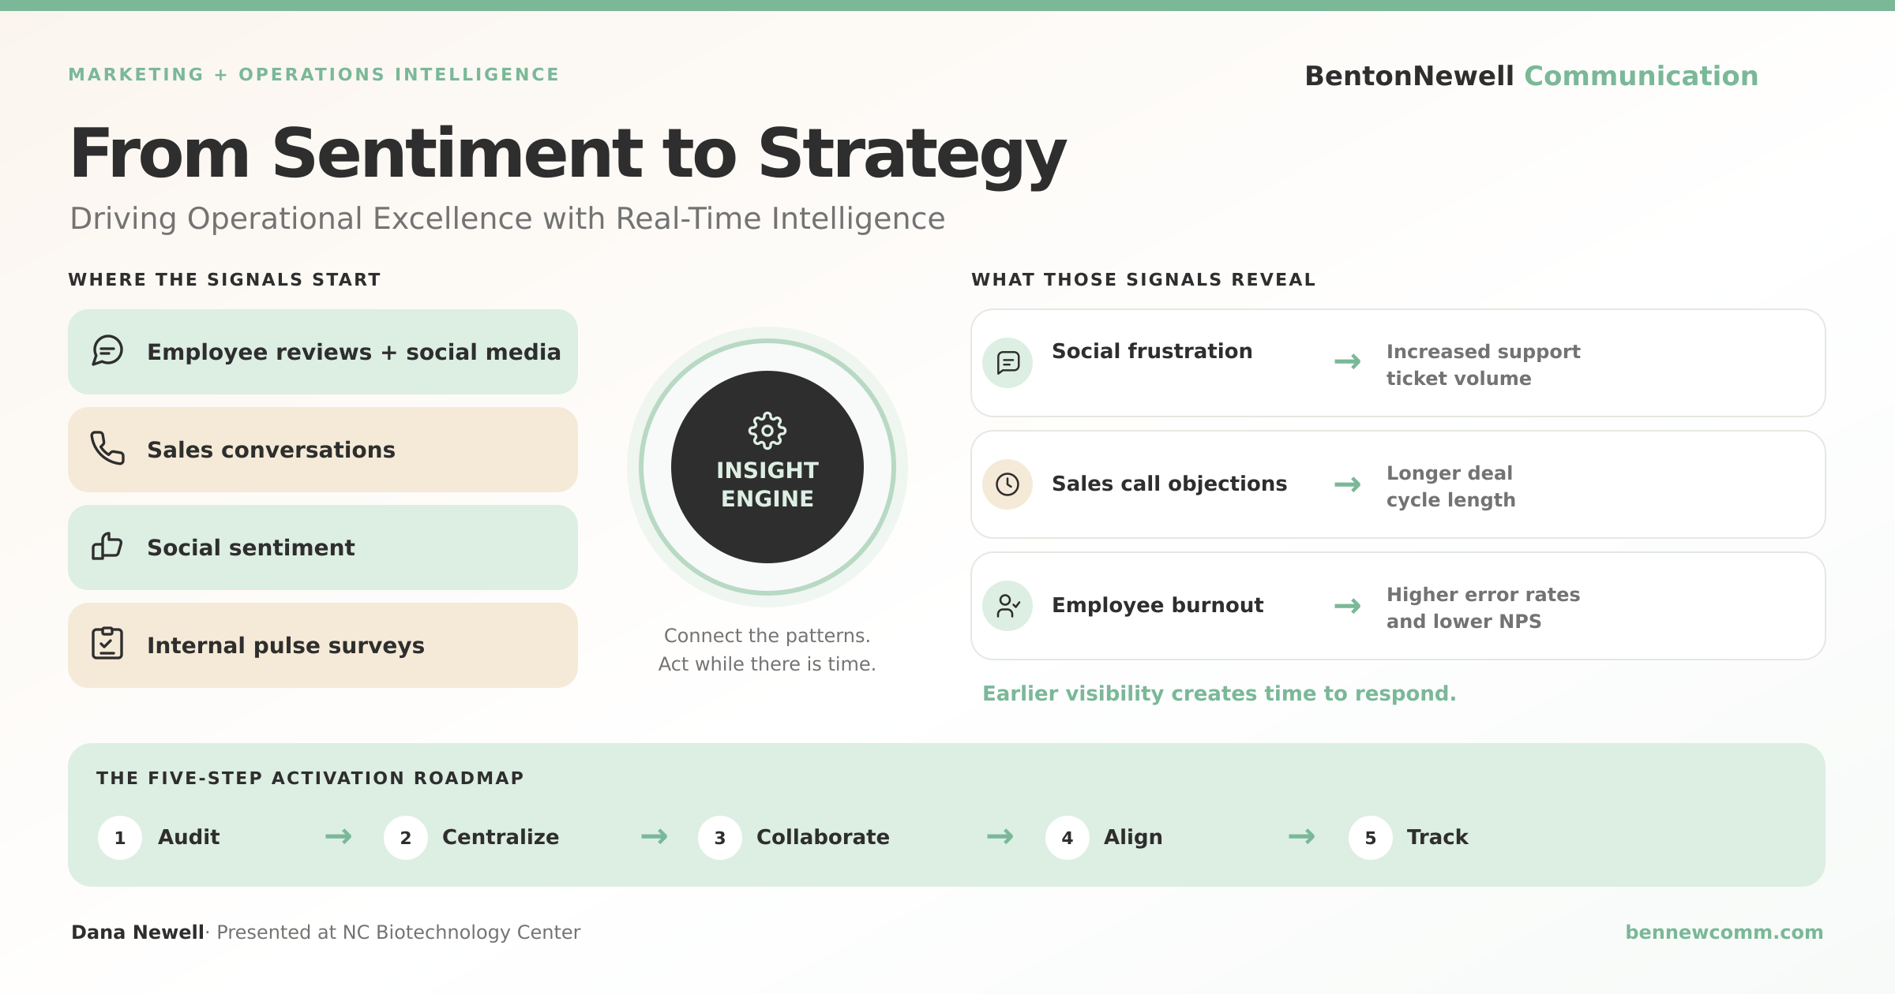
Task: Click Five-Step Activation Roadmap heading
Action: tap(310, 778)
